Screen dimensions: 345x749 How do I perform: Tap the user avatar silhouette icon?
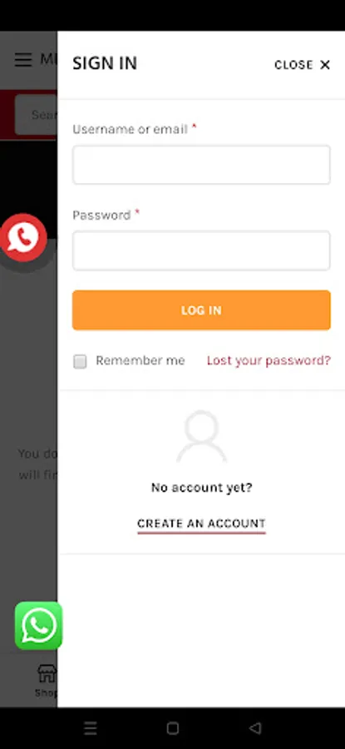pyautogui.click(x=201, y=436)
